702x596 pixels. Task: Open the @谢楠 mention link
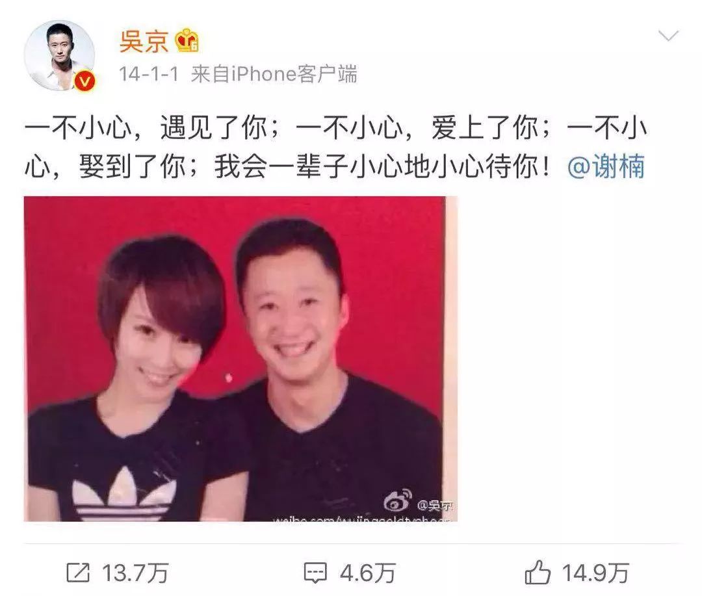pyautogui.click(x=606, y=166)
